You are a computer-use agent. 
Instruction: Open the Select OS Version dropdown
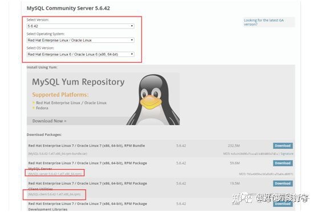pyautogui.click(x=80, y=54)
